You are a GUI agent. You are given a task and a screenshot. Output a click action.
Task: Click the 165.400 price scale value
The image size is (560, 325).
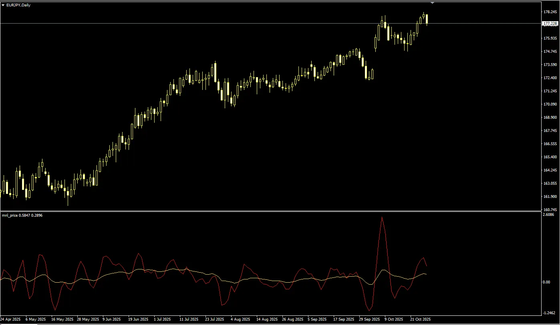click(x=550, y=157)
